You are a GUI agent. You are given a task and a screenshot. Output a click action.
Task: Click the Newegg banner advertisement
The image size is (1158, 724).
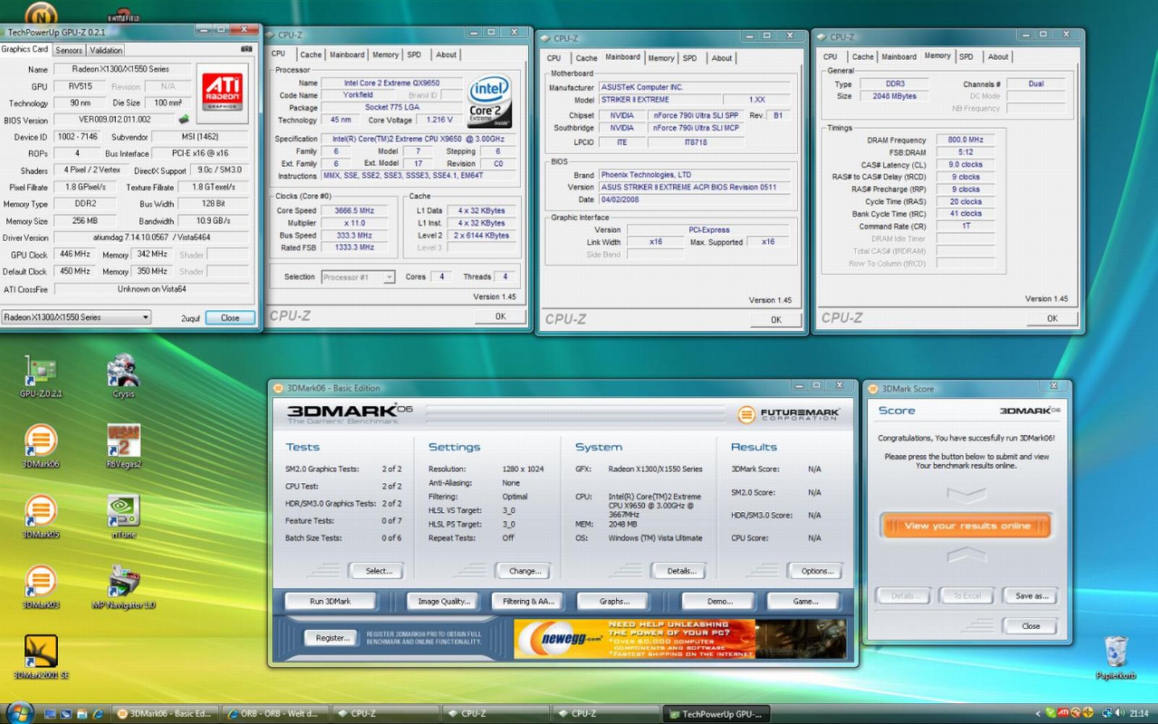[x=680, y=639]
